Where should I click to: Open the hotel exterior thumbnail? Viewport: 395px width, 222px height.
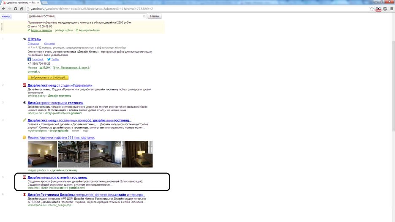click(x=74, y=154)
